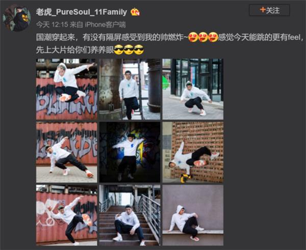Open the dark graffiti tunnel photo
Image resolution: width=306 pixels, height=250 pixels.
pyautogui.click(x=130, y=152)
